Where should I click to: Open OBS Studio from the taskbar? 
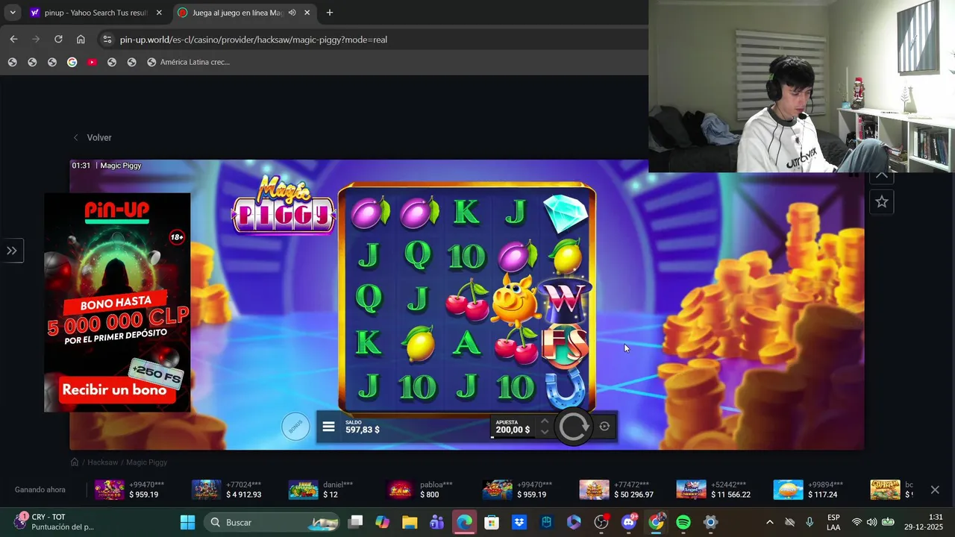[x=601, y=522]
